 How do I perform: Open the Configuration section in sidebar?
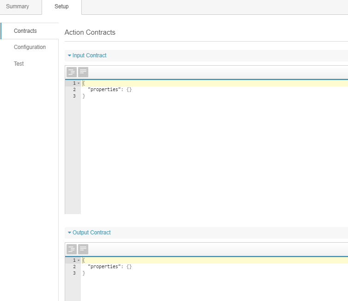pos(30,47)
